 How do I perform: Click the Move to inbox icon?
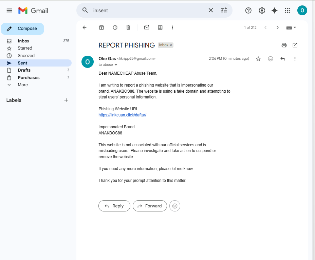(160, 27)
